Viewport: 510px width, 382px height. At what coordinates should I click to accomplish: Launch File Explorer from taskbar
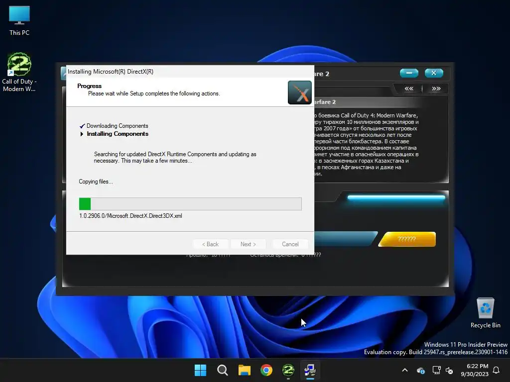244,370
